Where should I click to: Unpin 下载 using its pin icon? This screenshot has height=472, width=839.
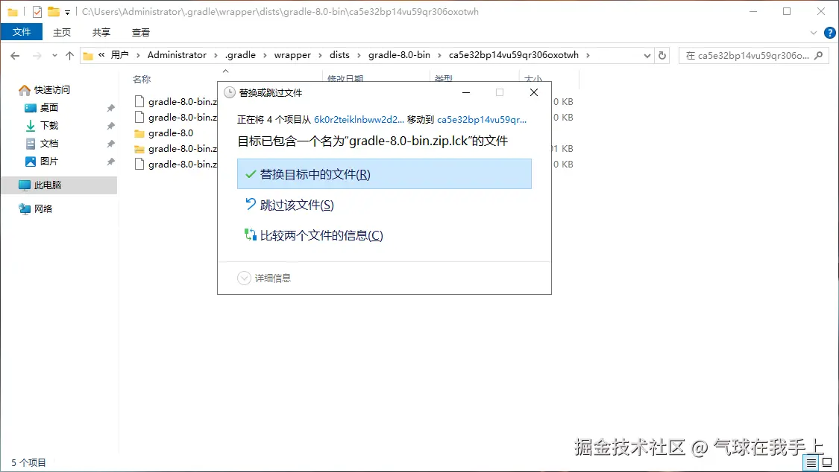111,126
